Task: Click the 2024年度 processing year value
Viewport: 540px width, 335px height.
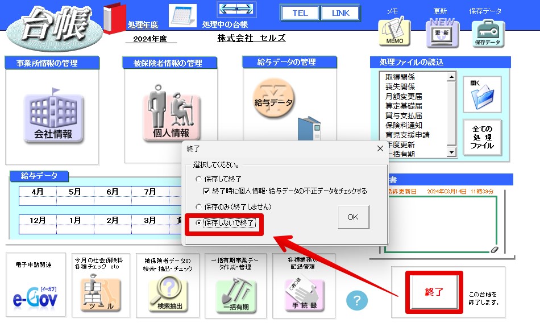Action: click(x=151, y=39)
